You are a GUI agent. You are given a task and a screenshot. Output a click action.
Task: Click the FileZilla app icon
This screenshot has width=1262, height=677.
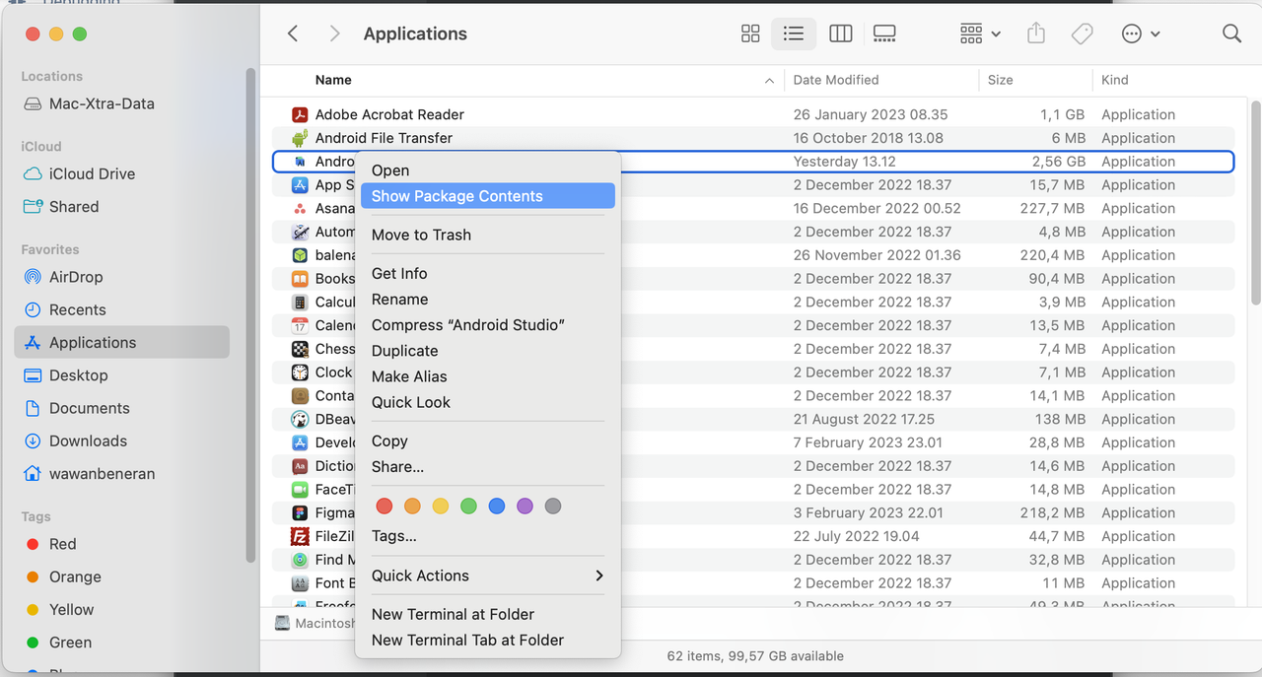pos(300,536)
